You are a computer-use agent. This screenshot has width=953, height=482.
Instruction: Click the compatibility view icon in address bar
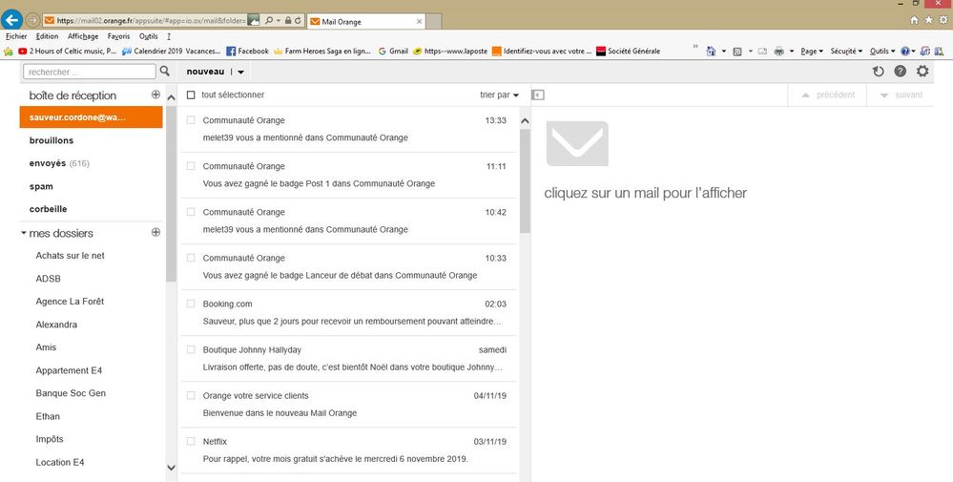pos(254,21)
